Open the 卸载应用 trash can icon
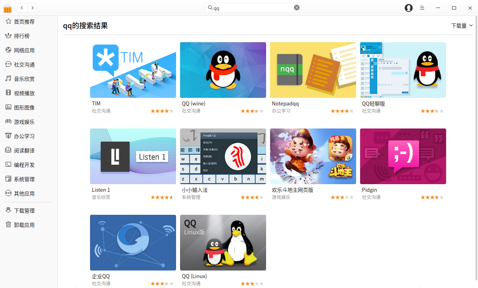This screenshot has width=478, height=288. 8,225
